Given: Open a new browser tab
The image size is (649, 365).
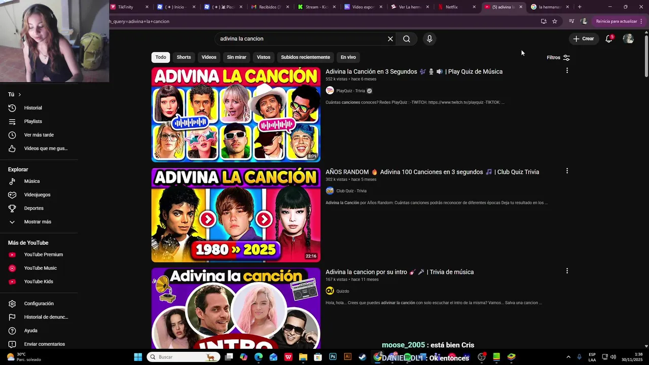Looking at the screenshot, I should point(580,7).
